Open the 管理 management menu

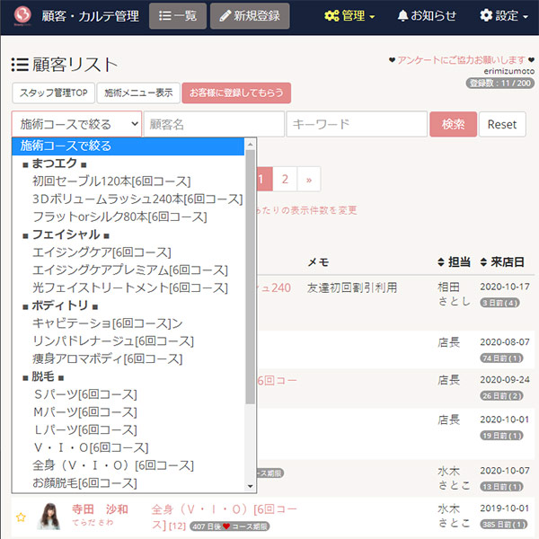point(349,16)
